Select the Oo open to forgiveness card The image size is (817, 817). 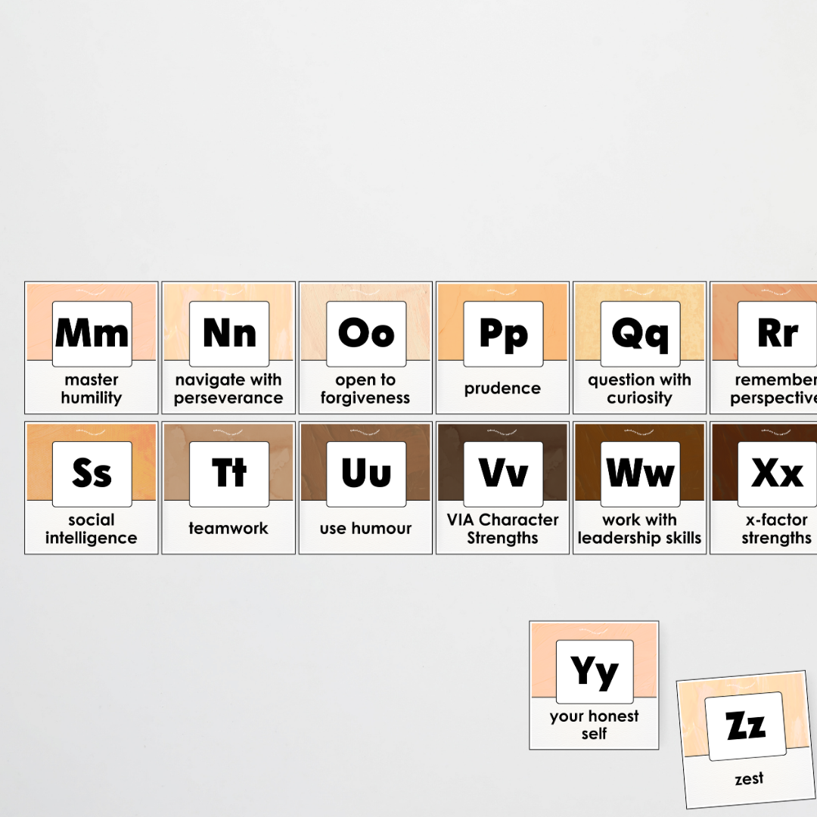365,346
